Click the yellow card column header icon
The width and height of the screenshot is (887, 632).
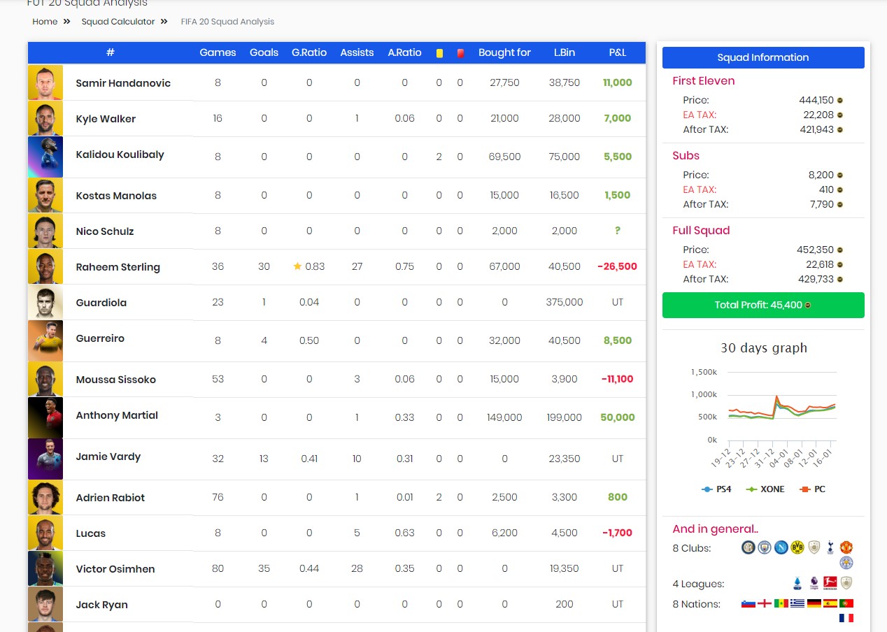click(439, 53)
